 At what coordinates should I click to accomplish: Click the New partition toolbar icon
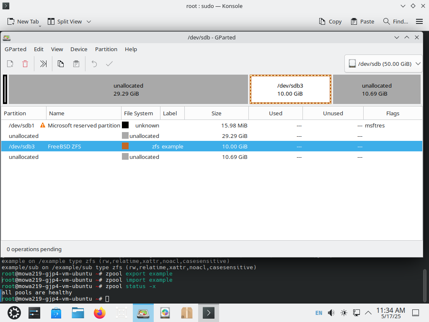(10, 64)
